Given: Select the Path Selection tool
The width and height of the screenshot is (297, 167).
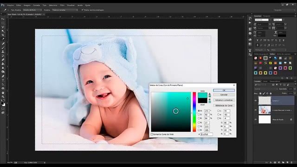Looking at the screenshot, I should (3, 84).
